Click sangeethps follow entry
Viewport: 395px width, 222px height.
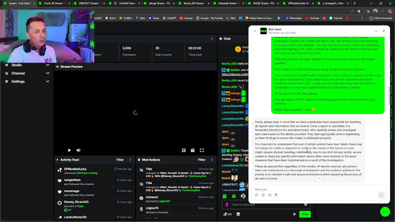pos(94,182)
